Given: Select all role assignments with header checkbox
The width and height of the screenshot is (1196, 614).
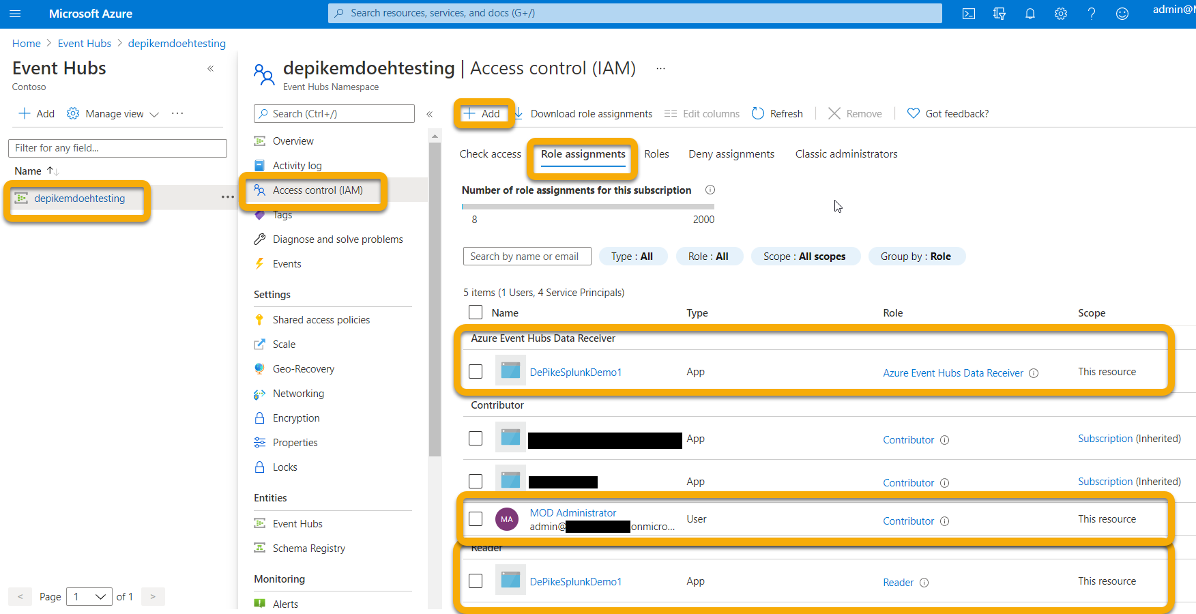Looking at the screenshot, I should pos(476,312).
